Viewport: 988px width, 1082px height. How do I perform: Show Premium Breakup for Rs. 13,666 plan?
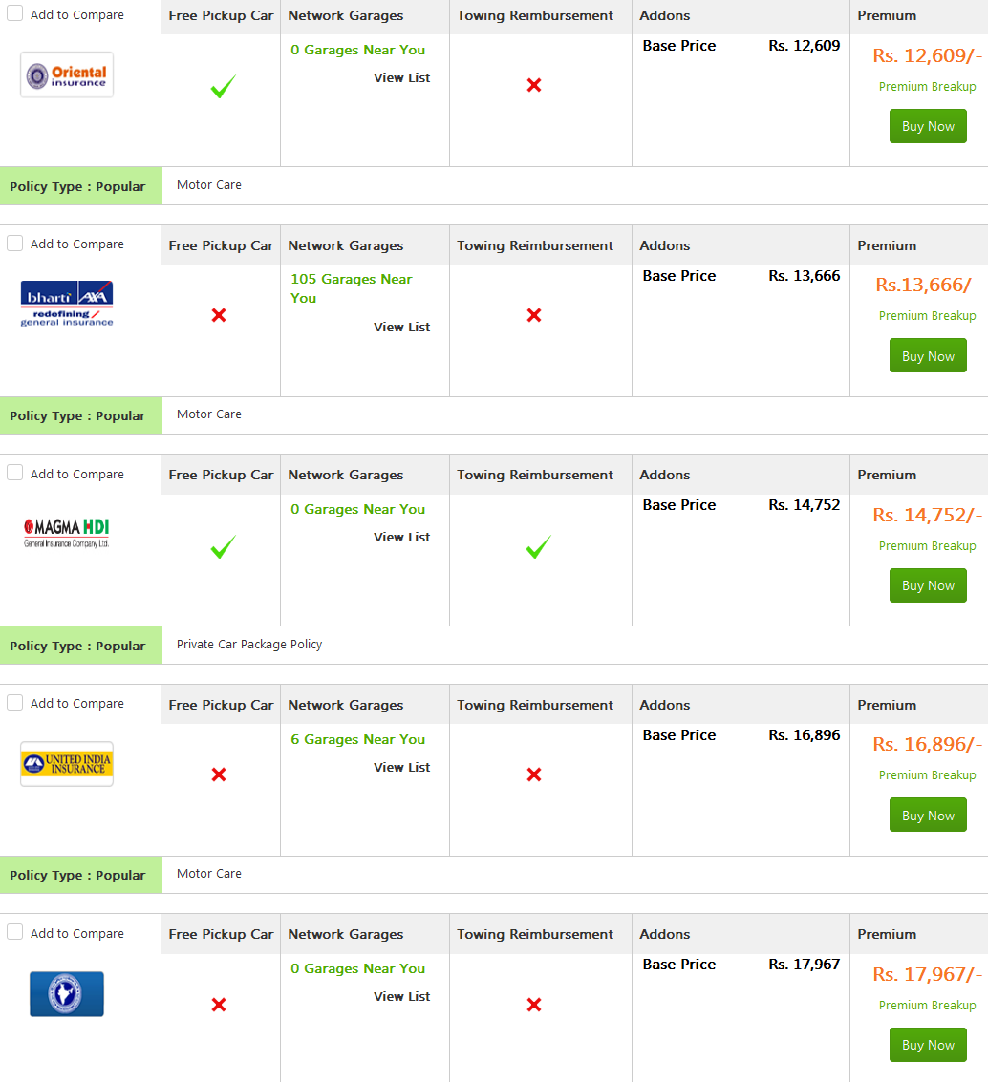927,316
